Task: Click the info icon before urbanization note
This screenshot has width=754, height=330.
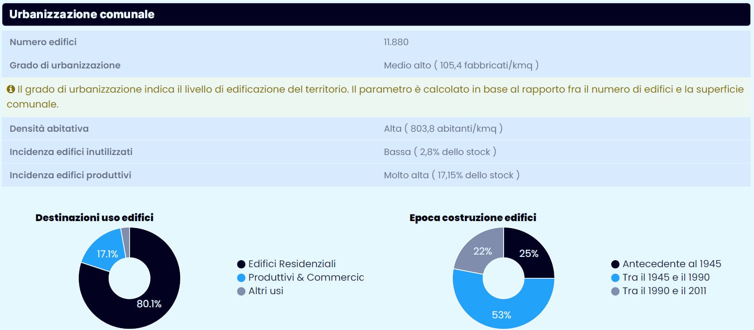Action: tap(11, 89)
